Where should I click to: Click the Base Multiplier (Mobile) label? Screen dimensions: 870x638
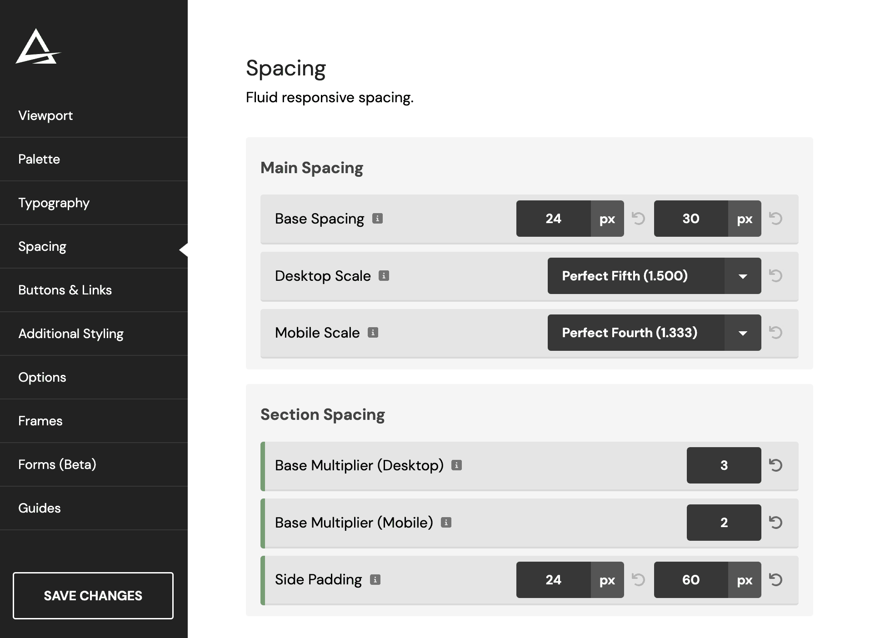pos(354,523)
